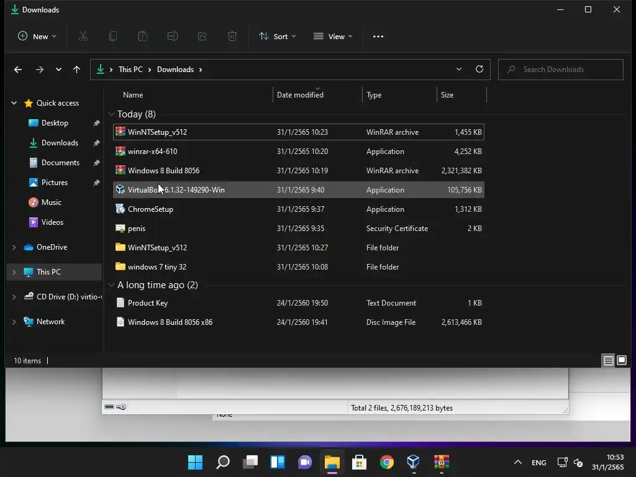Select Desktop in Quick access
The width and height of the screenshot is (636, 477).
[55, 123]
